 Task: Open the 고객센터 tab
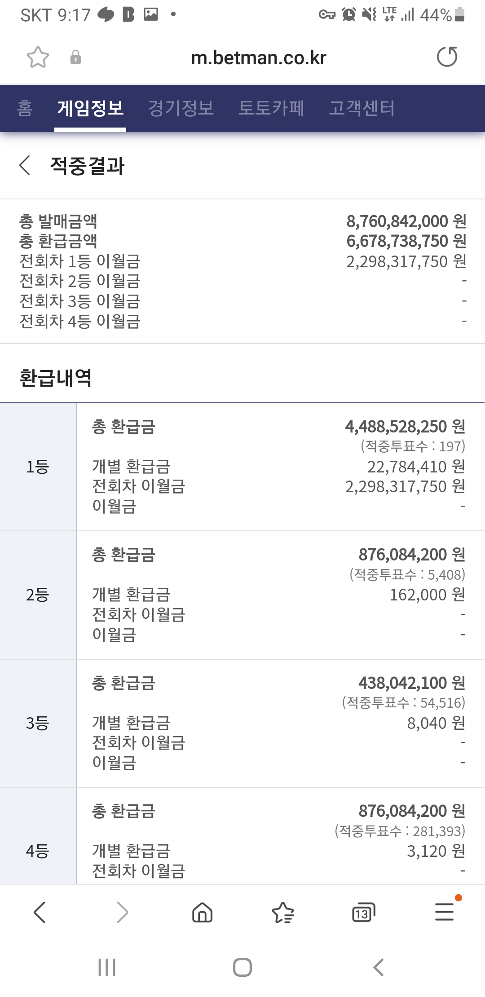(362, 108)
